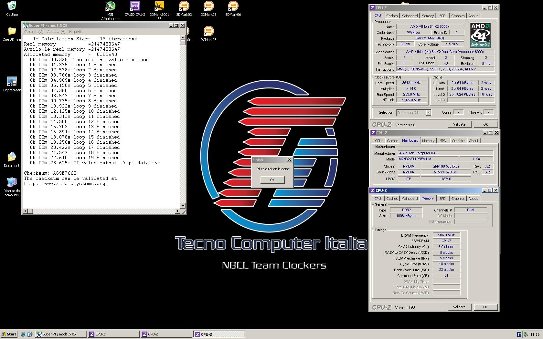Click the memory size value 4096 MBytes
Screen dimensions: 543x339
[x=406, y=216]
